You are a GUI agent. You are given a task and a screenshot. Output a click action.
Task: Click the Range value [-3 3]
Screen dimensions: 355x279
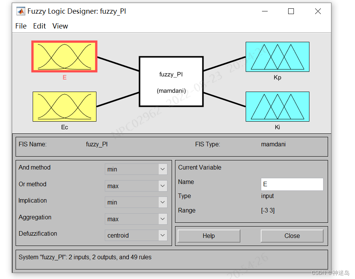click(268, 210)
